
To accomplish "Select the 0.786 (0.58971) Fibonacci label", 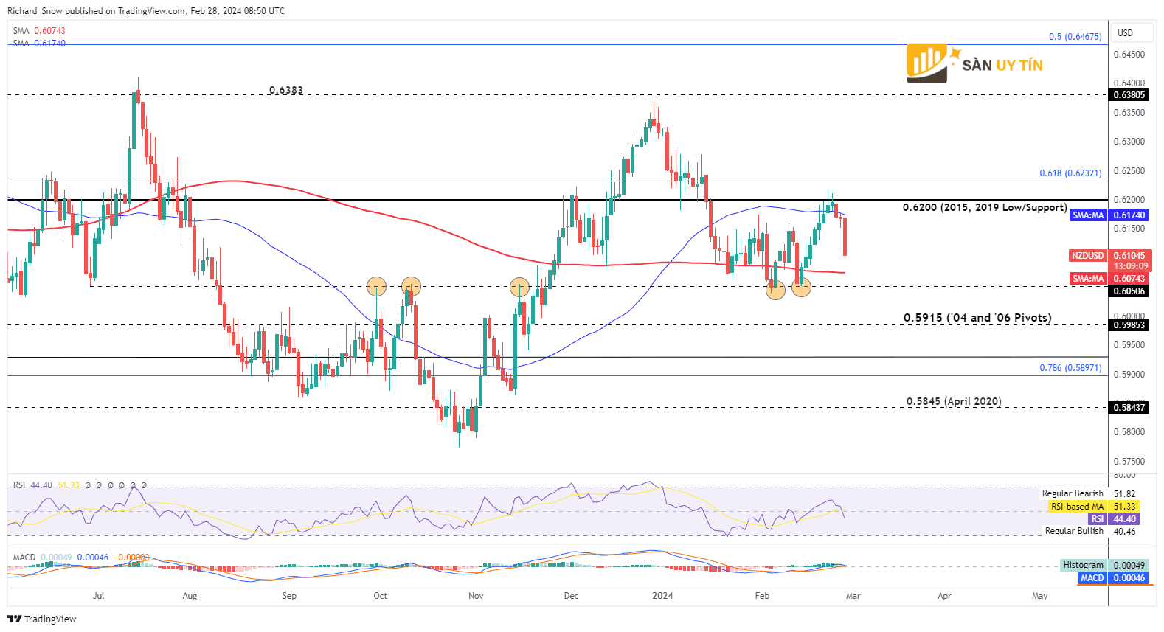I will 1070,367.
